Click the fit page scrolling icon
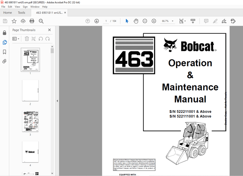Viewport: 243px width, 176px height. click(181, 21)
